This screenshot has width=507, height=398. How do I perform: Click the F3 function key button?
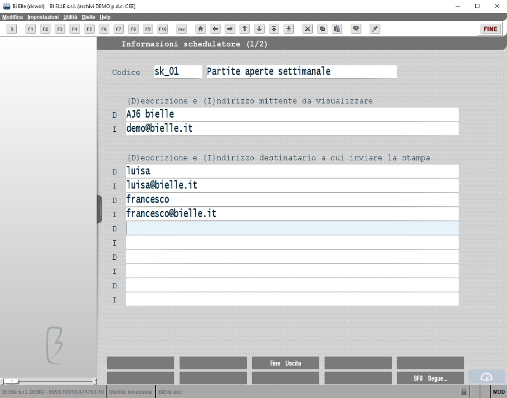[x=60, y=29]
